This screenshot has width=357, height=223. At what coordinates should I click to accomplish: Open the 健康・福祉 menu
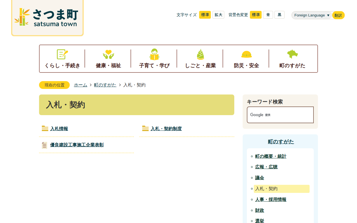click(x=108, y=59)
